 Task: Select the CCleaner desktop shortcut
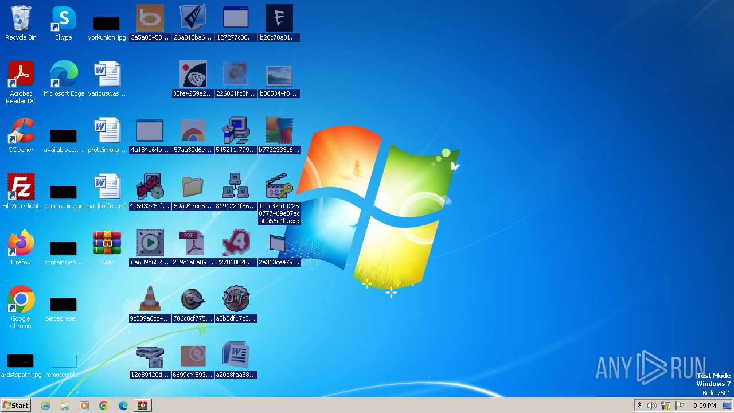tap(21, 131)
